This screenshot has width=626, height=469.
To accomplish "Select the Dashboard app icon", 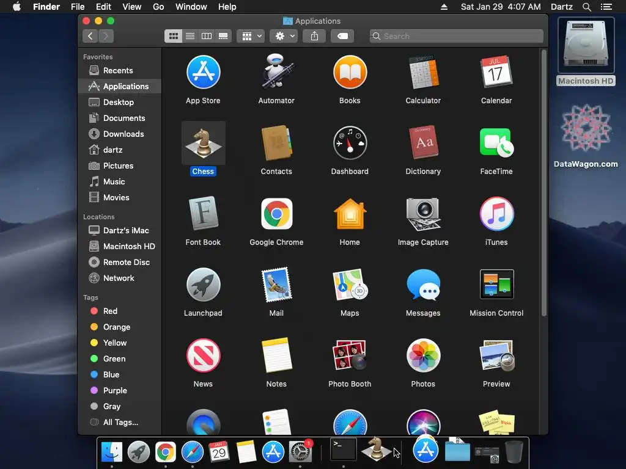I will 350,143.
